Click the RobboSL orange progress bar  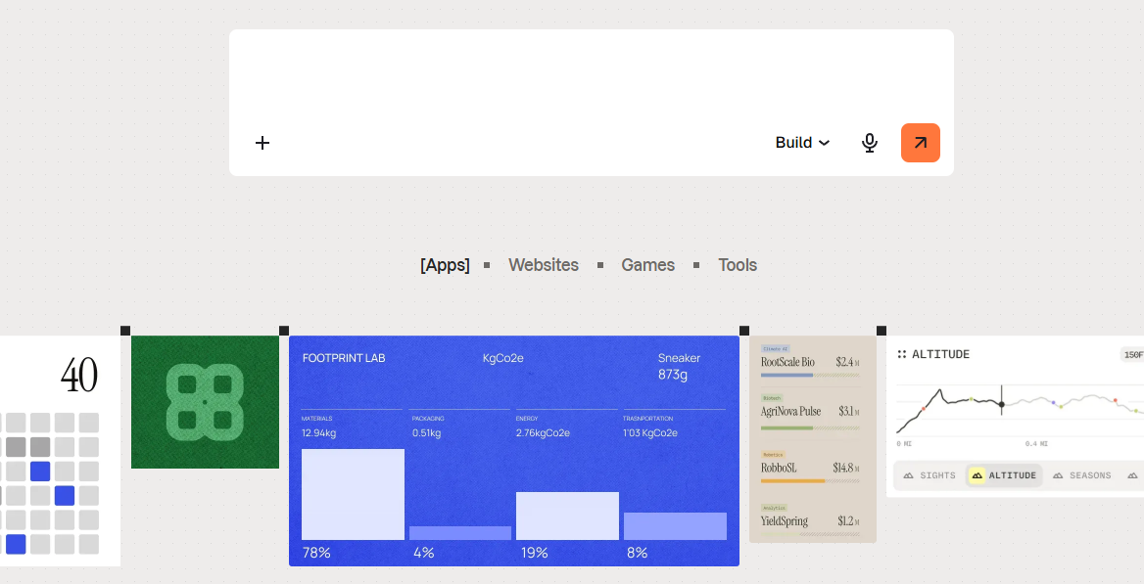pyautogui.click(x=792, y=481)
